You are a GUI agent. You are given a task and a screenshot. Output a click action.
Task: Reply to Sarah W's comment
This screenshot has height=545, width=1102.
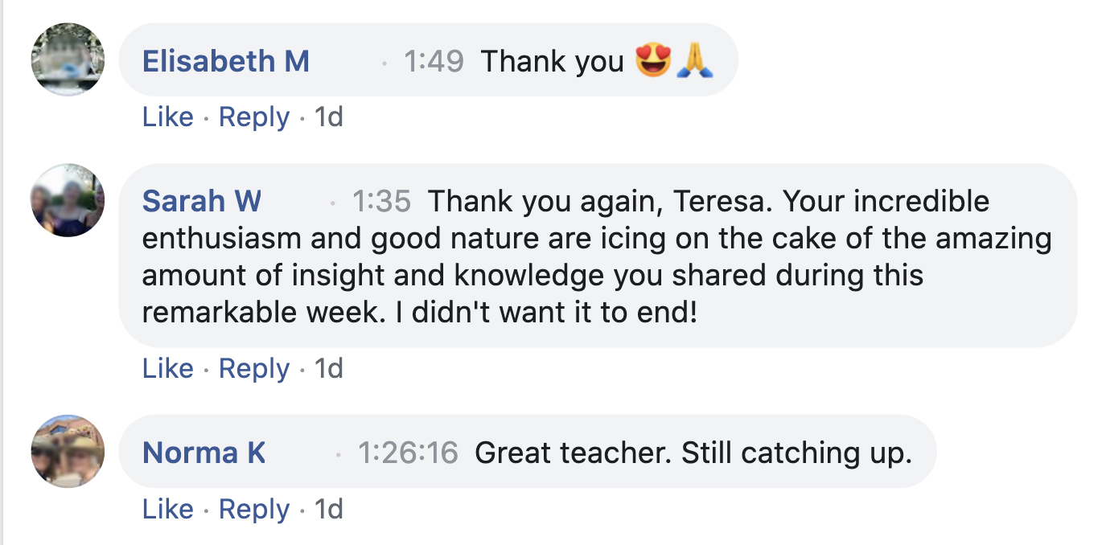254,368
